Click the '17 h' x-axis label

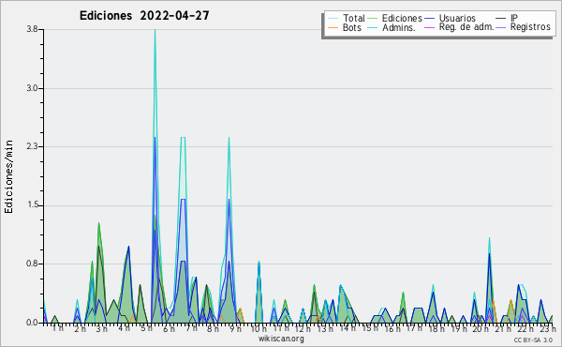414,328
